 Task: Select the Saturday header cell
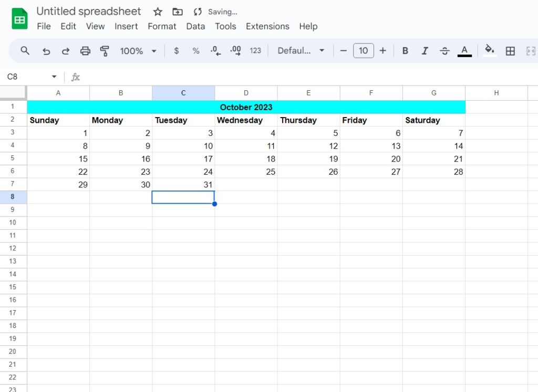click(x=433, y=120)
